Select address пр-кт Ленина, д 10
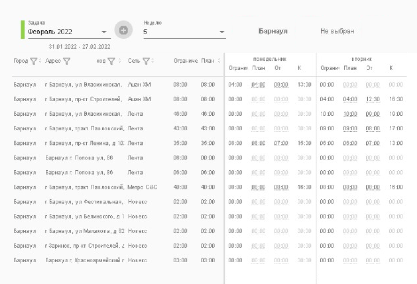 click(x=84, y=143)
